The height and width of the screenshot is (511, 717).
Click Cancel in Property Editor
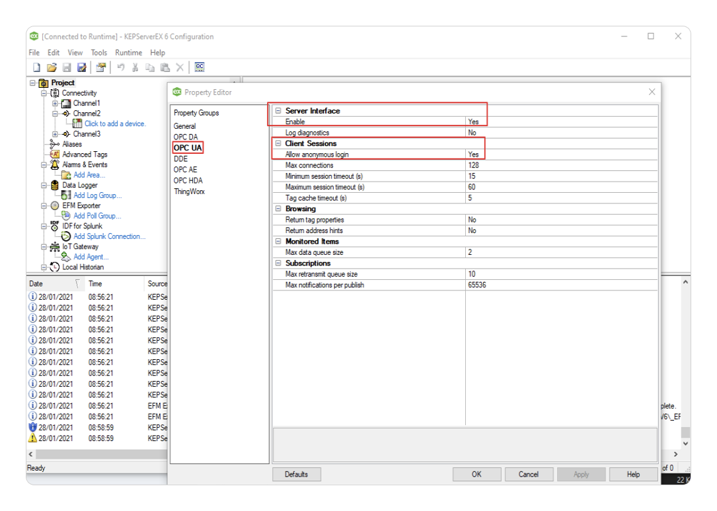[x=529, y=475]
